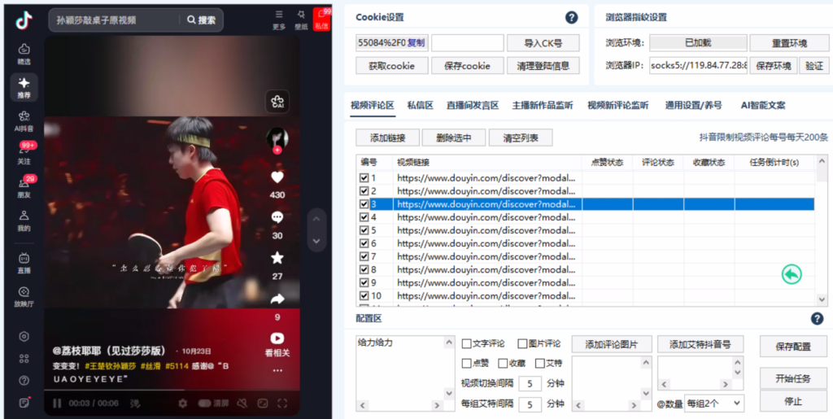This screenshot has height=419, width=833.
Task: Go to 直播 live section in sidebar
Action: tap(24, 262)
